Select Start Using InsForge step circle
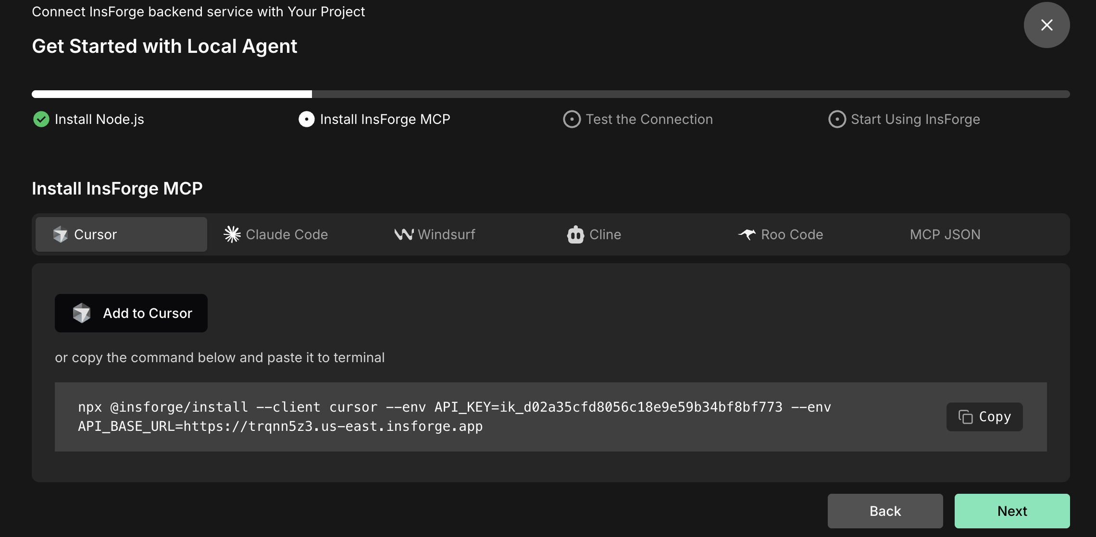Image resolution: width=1096 pixels, height=537 pixels. click(x=837, y=119)
